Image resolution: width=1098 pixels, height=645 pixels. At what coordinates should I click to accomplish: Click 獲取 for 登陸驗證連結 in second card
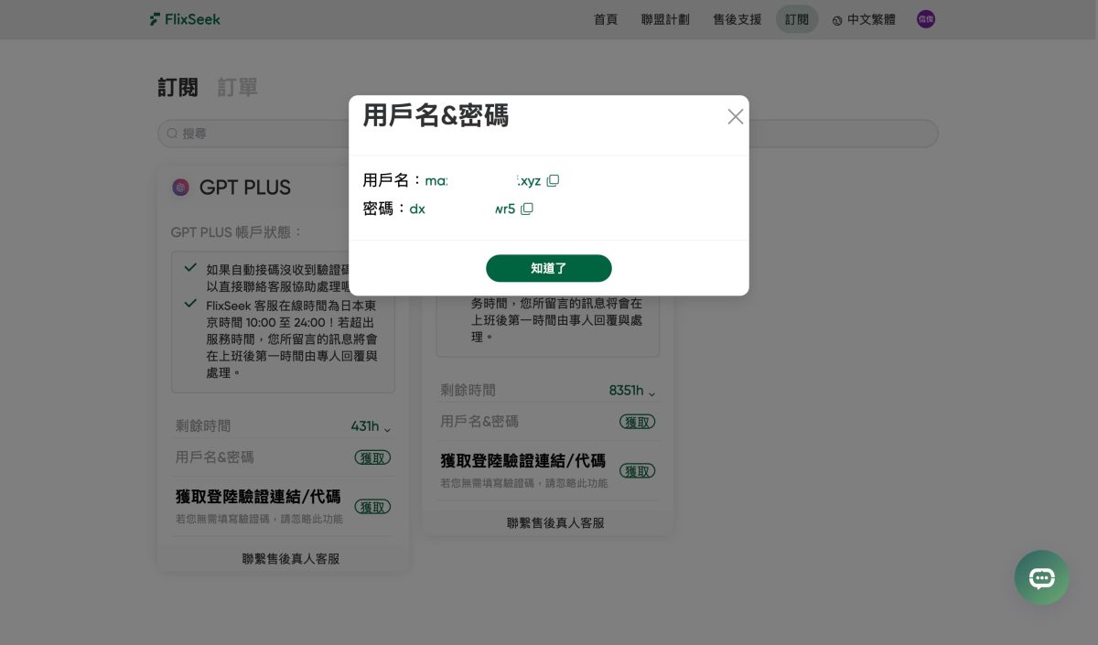638,471
